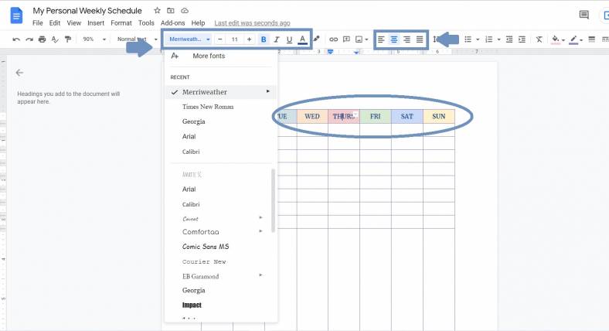Image resolution: width=609 pixels, height=331 pixels.
Task: Expand the EB Garamond font variants arrow
Action: 260,275
